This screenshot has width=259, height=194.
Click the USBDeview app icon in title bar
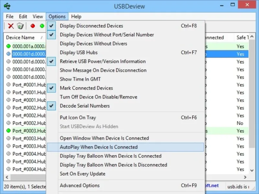point(7,6)
